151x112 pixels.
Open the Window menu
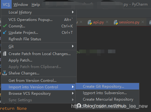click(x=21, y=5)
